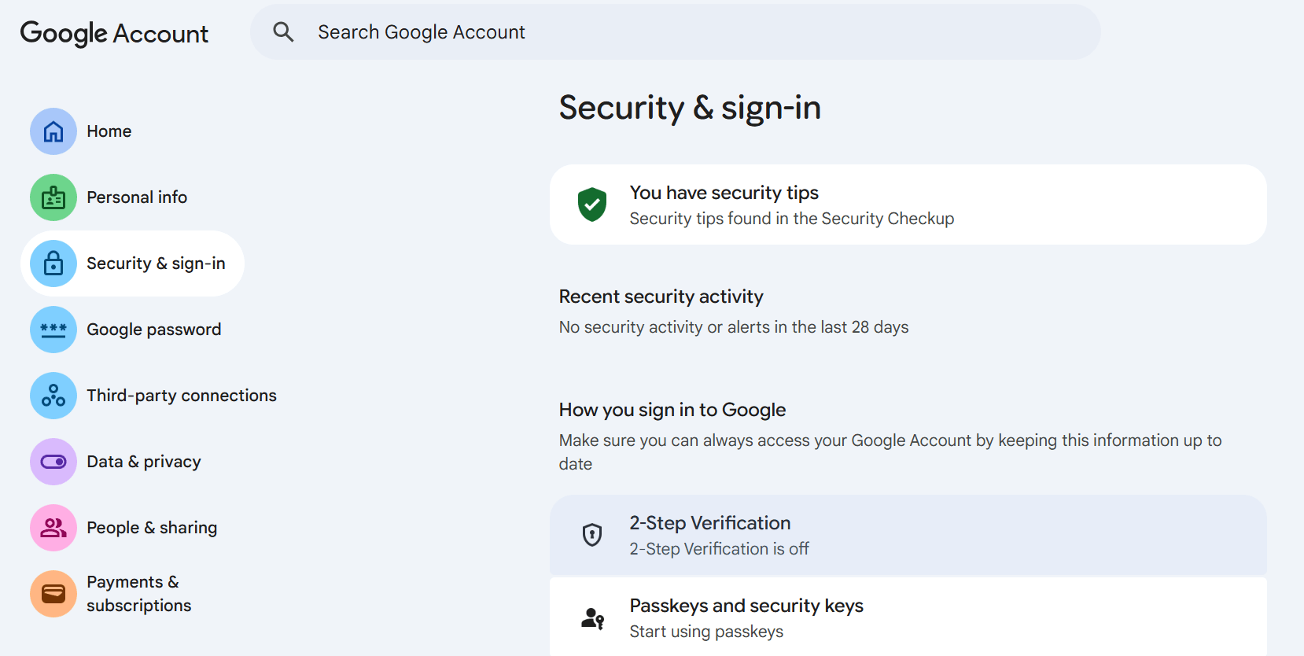Click the magnifier search icon
The width and height of the screenshot is (1304, 656).
[x=283, y=32]
